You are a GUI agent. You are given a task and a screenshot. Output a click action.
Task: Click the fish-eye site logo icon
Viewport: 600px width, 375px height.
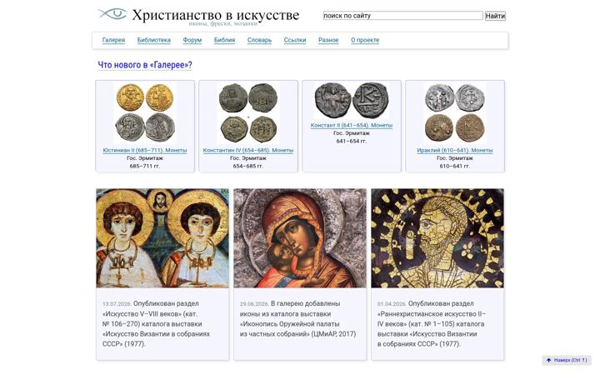click(x=112, y=14)
